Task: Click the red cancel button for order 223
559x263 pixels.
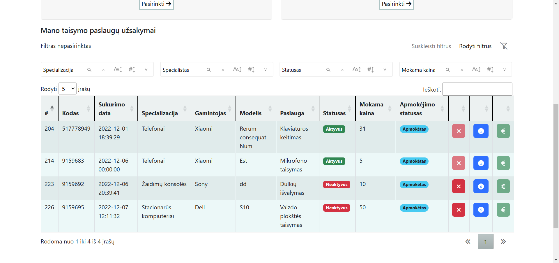Action: point(459,186)
